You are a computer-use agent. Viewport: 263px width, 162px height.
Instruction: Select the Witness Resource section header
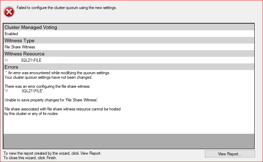pos(24,54)
